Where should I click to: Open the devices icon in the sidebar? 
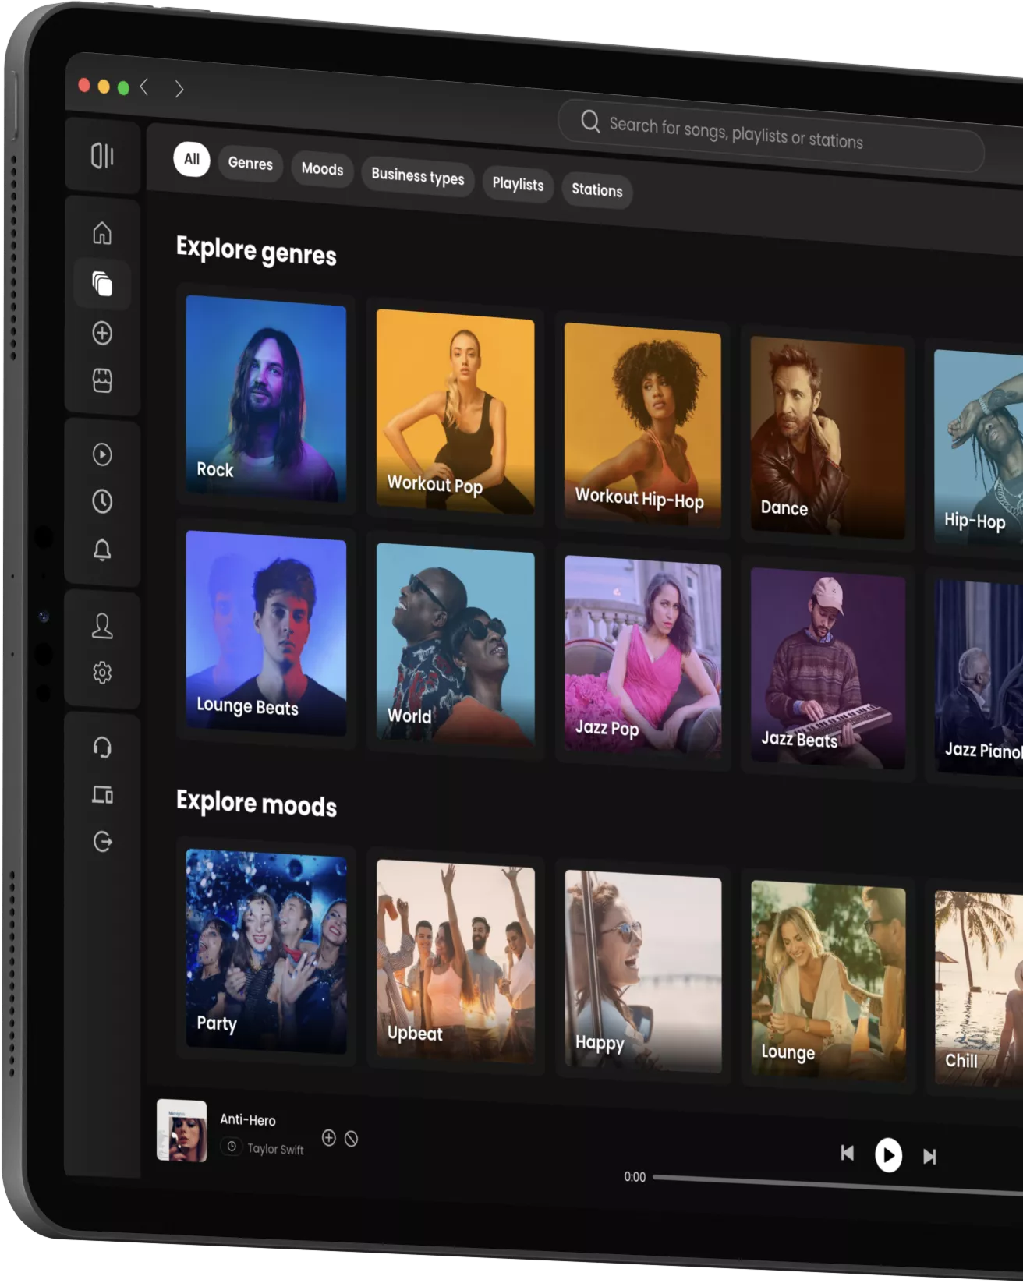102,795
